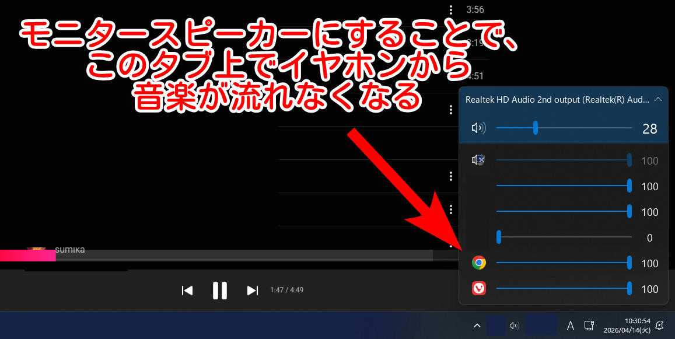Screen dimensions: 675x339
Task: Click the Chrome icon in the volume mixer
Action: tap(478, 263)
